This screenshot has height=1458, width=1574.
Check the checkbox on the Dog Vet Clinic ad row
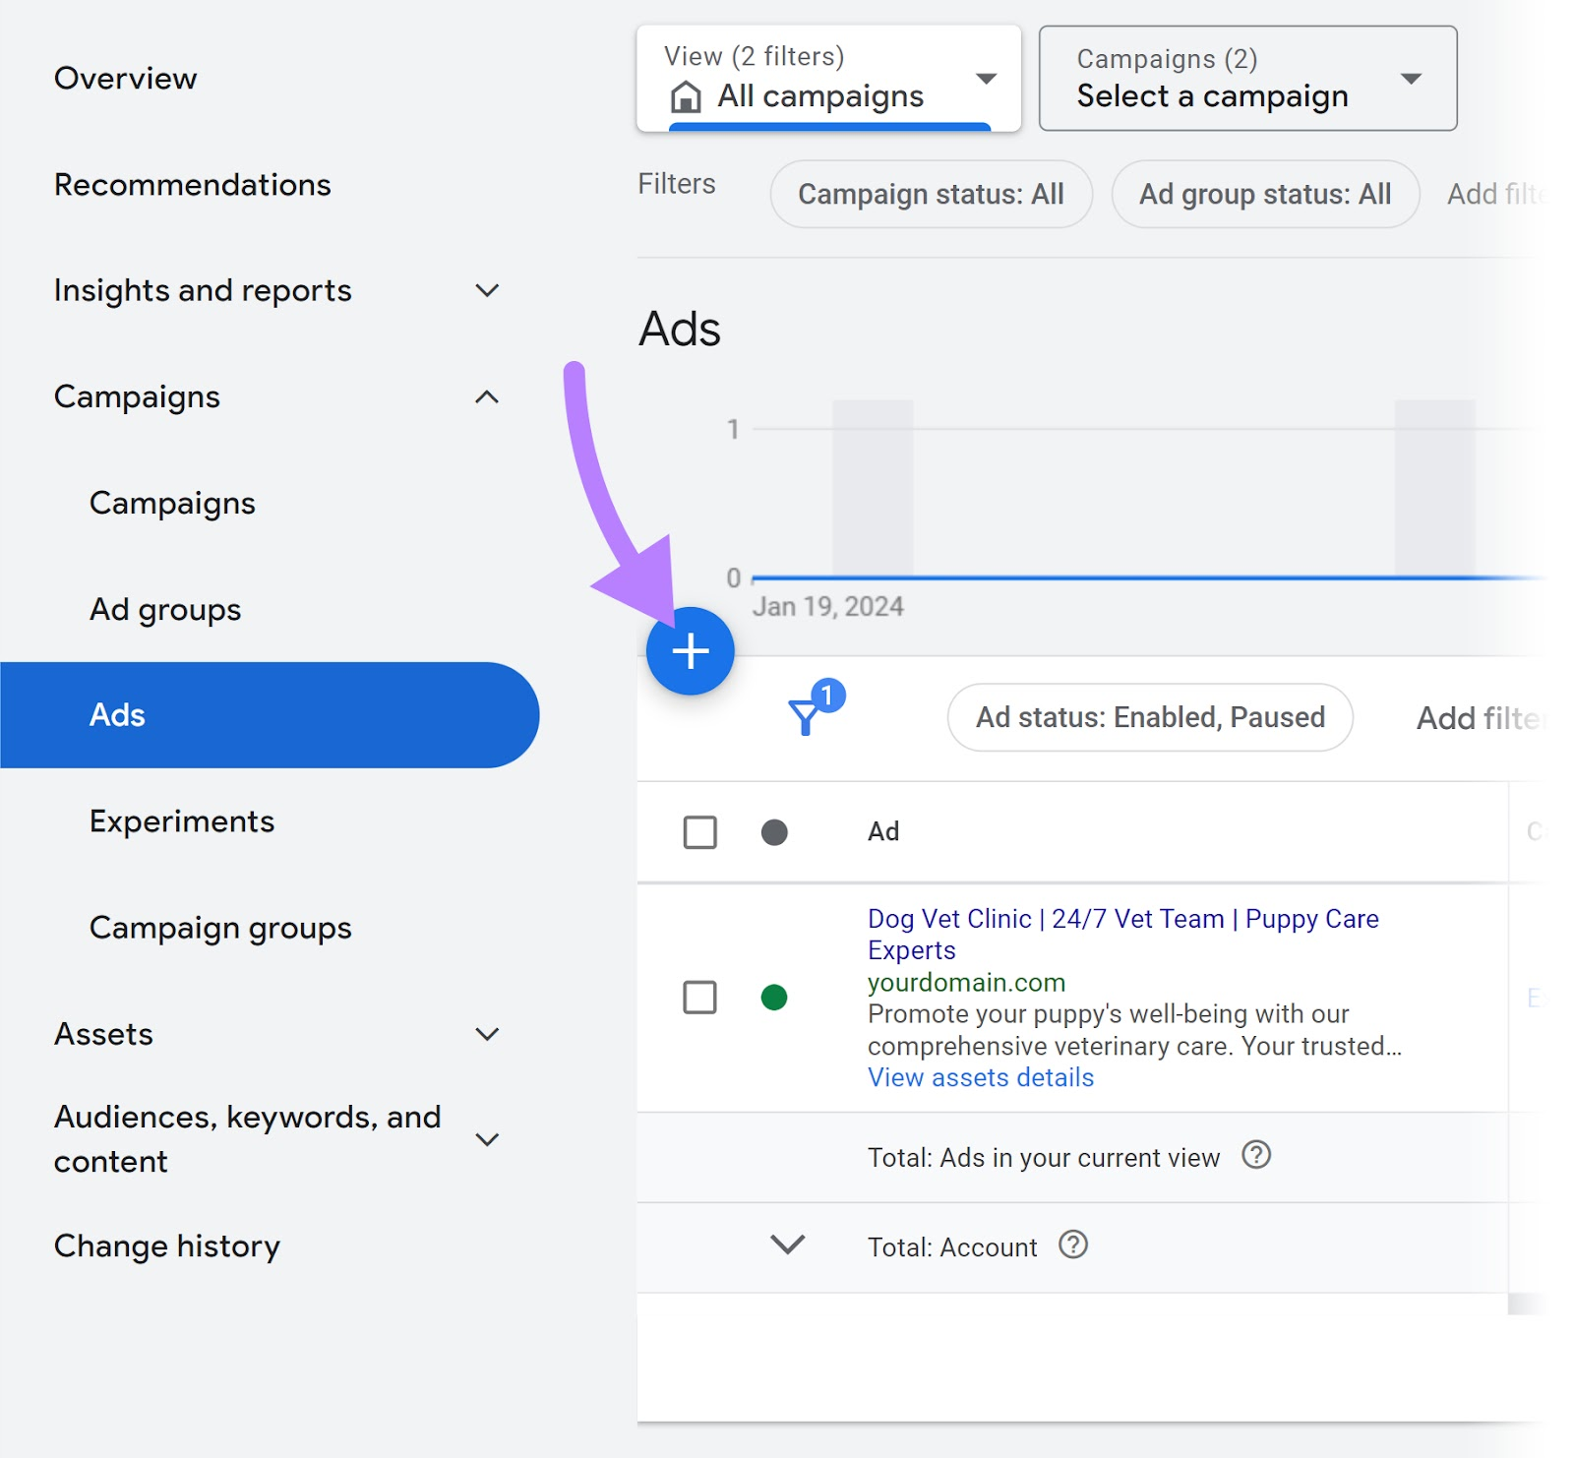[699, 997]
